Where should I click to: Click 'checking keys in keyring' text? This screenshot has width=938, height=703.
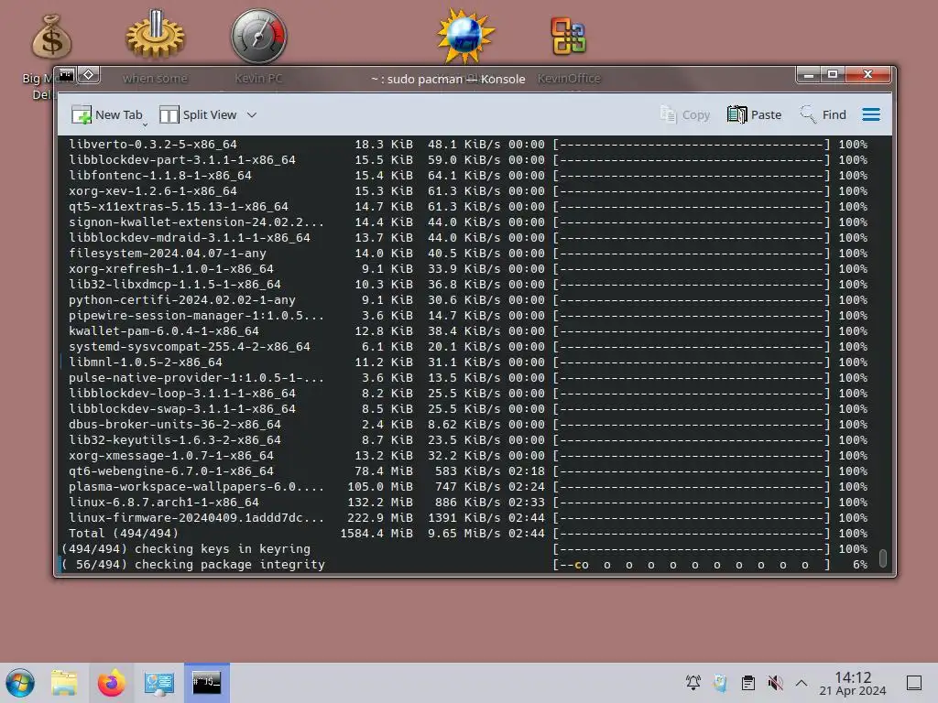223,549
